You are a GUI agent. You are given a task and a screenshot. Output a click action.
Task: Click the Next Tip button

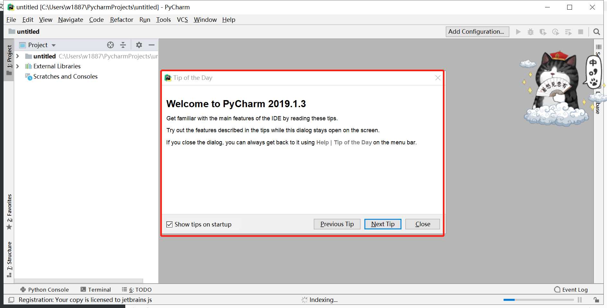coord(383,224)
